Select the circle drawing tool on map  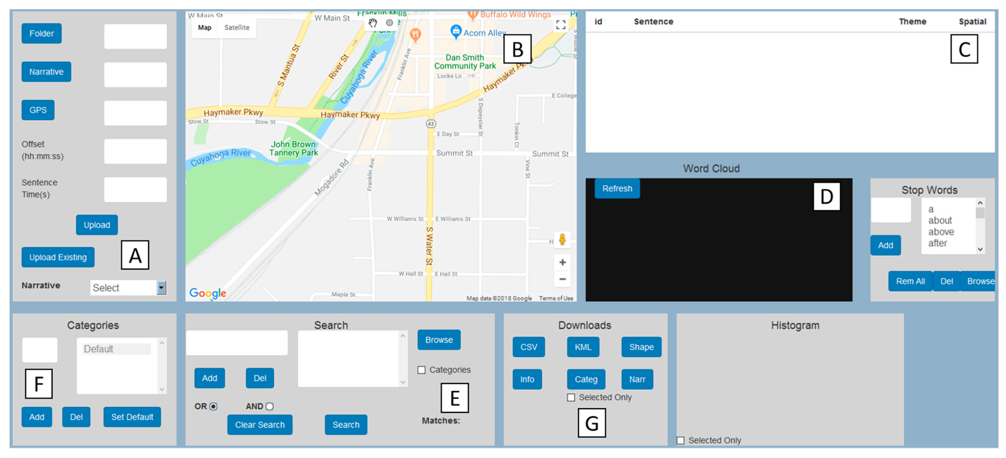389,23
